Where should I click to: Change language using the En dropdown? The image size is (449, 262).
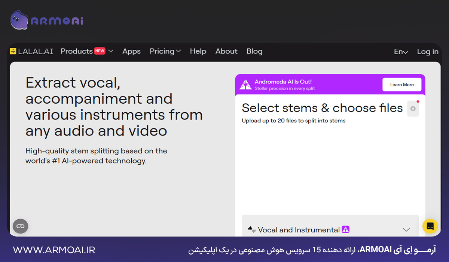point(401,52)
